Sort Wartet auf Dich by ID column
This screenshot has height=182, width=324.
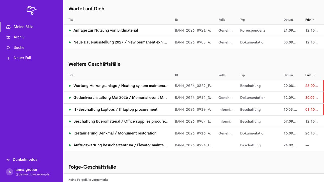click(176, 20)
